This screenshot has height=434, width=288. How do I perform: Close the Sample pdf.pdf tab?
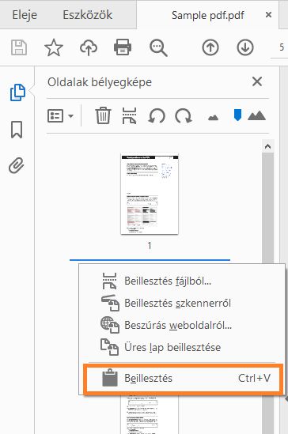tap(268, 15)
